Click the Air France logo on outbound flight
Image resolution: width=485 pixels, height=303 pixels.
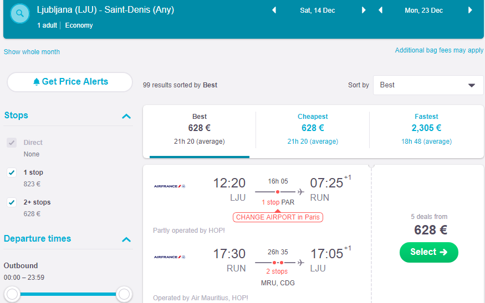tap(170, 186)
